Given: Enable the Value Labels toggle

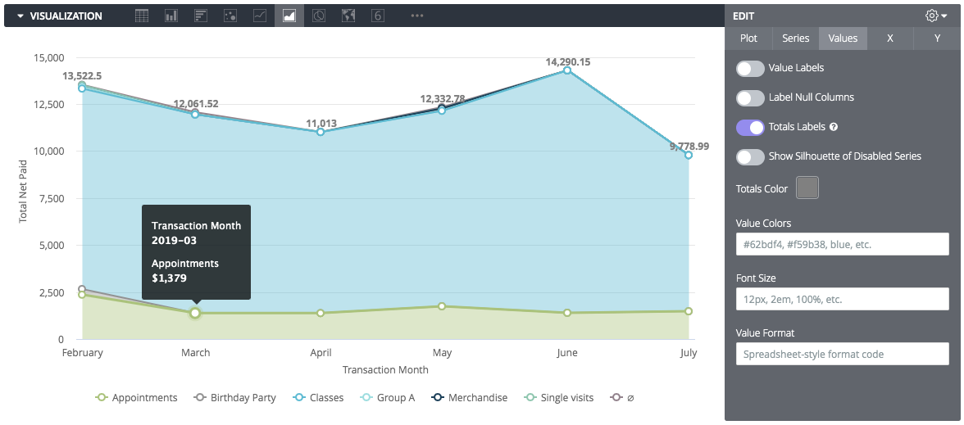Looking at the screenshot, I should point(750,68).
